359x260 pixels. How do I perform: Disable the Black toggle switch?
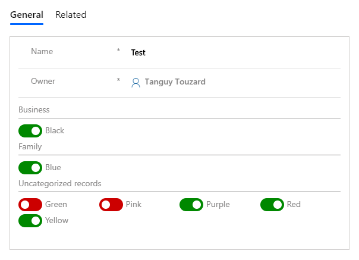(30, 130)
